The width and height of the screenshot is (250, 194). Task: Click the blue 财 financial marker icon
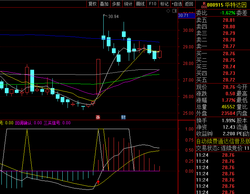pyautogui.click(x=123, y=117)
